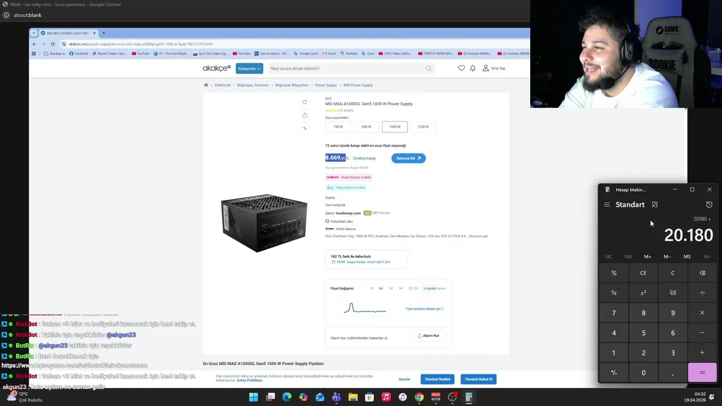Click the calculator multiply key

[x=702, y=313]
